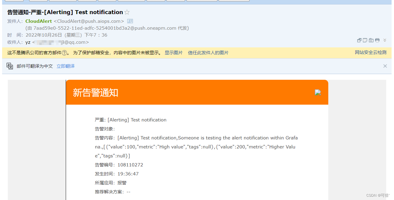Open email in new window icon
This screenshot has width=394, height=200.
(x=359, y=40)
